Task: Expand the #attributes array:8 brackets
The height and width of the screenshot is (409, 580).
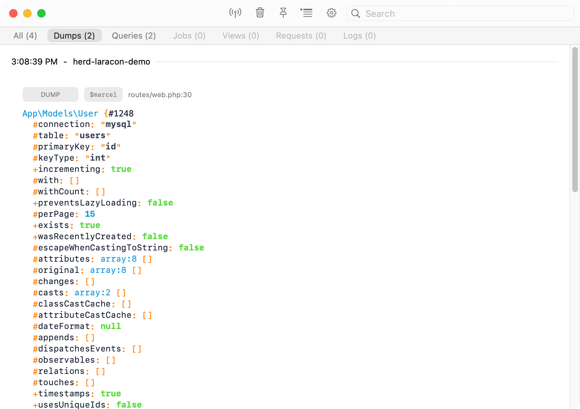Action: point(147,259)
